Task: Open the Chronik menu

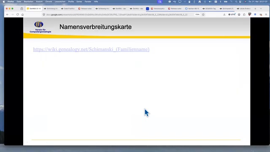Action: coord(49,2)
